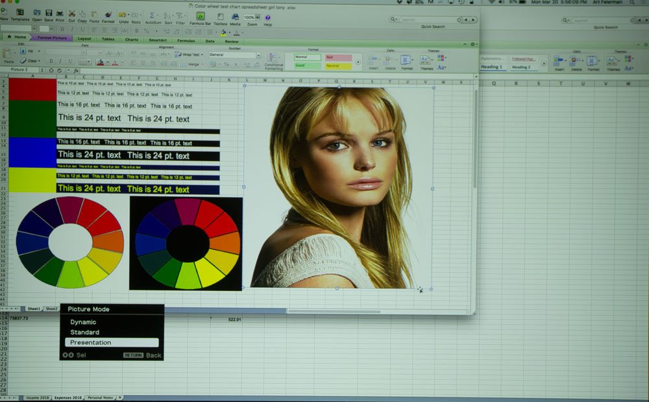This screenshot has width=649, height=402.
Task: Open the ribbon settings gear menu in front window
Action: 472,44
